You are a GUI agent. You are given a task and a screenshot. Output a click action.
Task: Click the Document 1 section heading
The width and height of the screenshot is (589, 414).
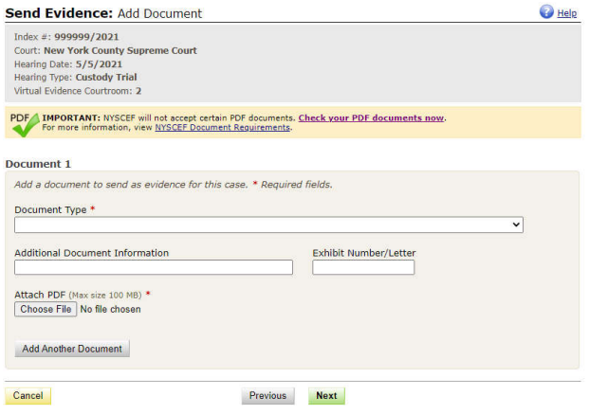pyautogui.click(x=38, y=164)
